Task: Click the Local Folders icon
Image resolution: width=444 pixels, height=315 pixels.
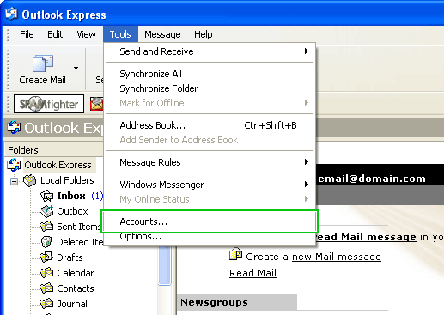Action: [30, 180]
